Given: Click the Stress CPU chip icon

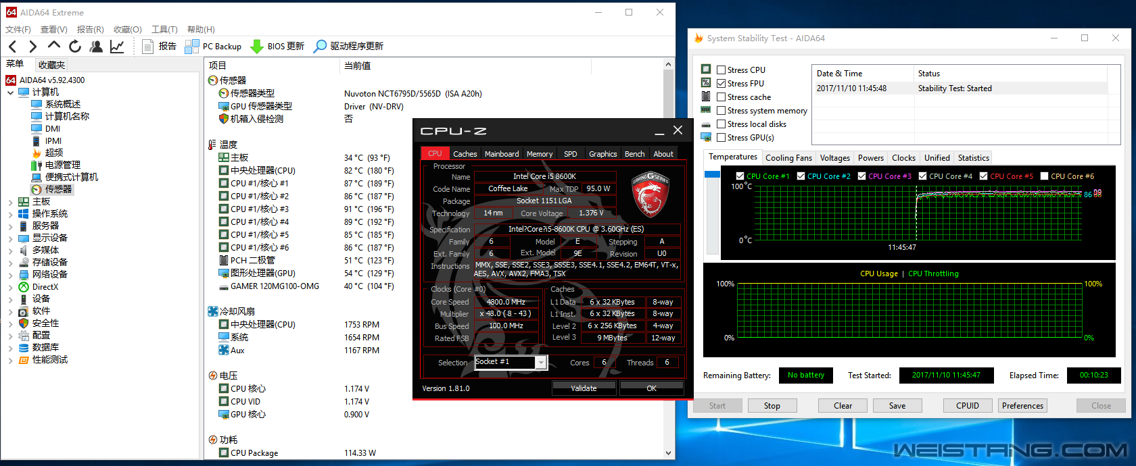Looking at the screenshot, I should pos(706,69).
